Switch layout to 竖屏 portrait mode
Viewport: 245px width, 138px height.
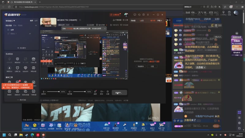coord(36,21)
